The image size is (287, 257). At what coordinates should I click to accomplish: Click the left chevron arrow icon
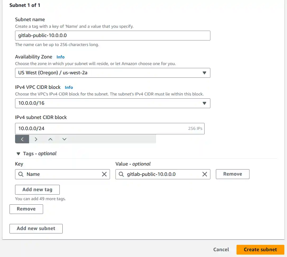coord(22,139)
